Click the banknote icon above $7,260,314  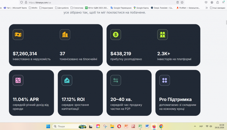[18, 35]
